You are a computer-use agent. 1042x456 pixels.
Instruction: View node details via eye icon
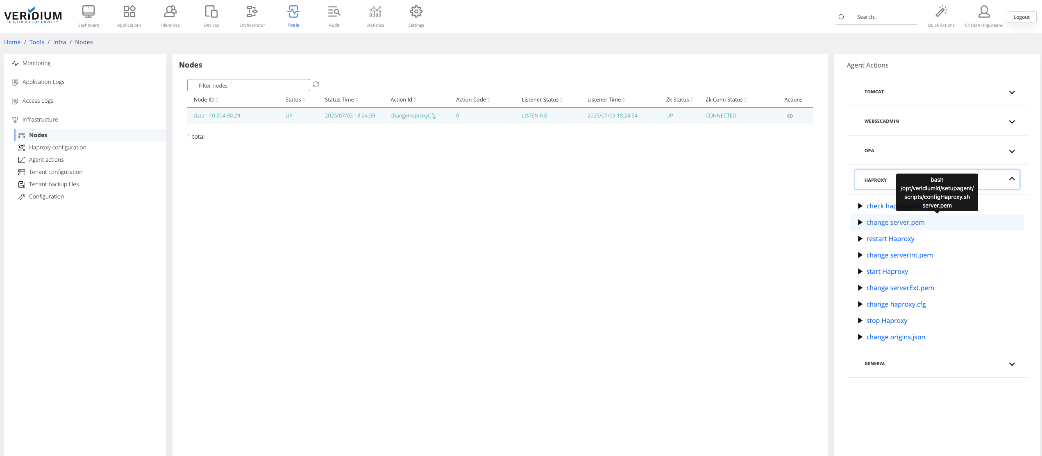[790, 116]
